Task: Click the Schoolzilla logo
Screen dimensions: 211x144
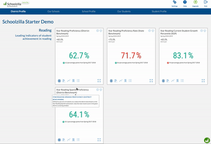Action: (x=12, y=4)
